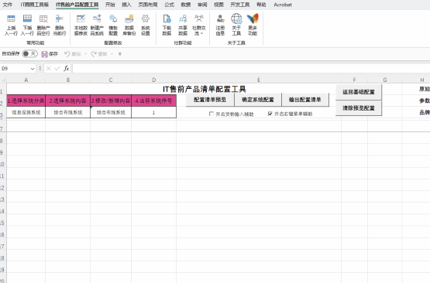Select the 1.选择系统分类 header cell

26,101
